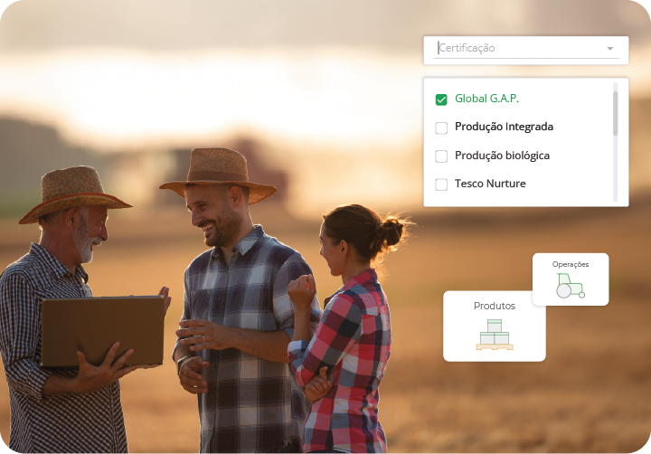Enable the Produção Integrada checkbox
This screenshot has width=651, height=454.
pyautogui.click(x=441, y=128)
